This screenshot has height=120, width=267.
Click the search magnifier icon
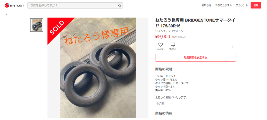[119, 5]
